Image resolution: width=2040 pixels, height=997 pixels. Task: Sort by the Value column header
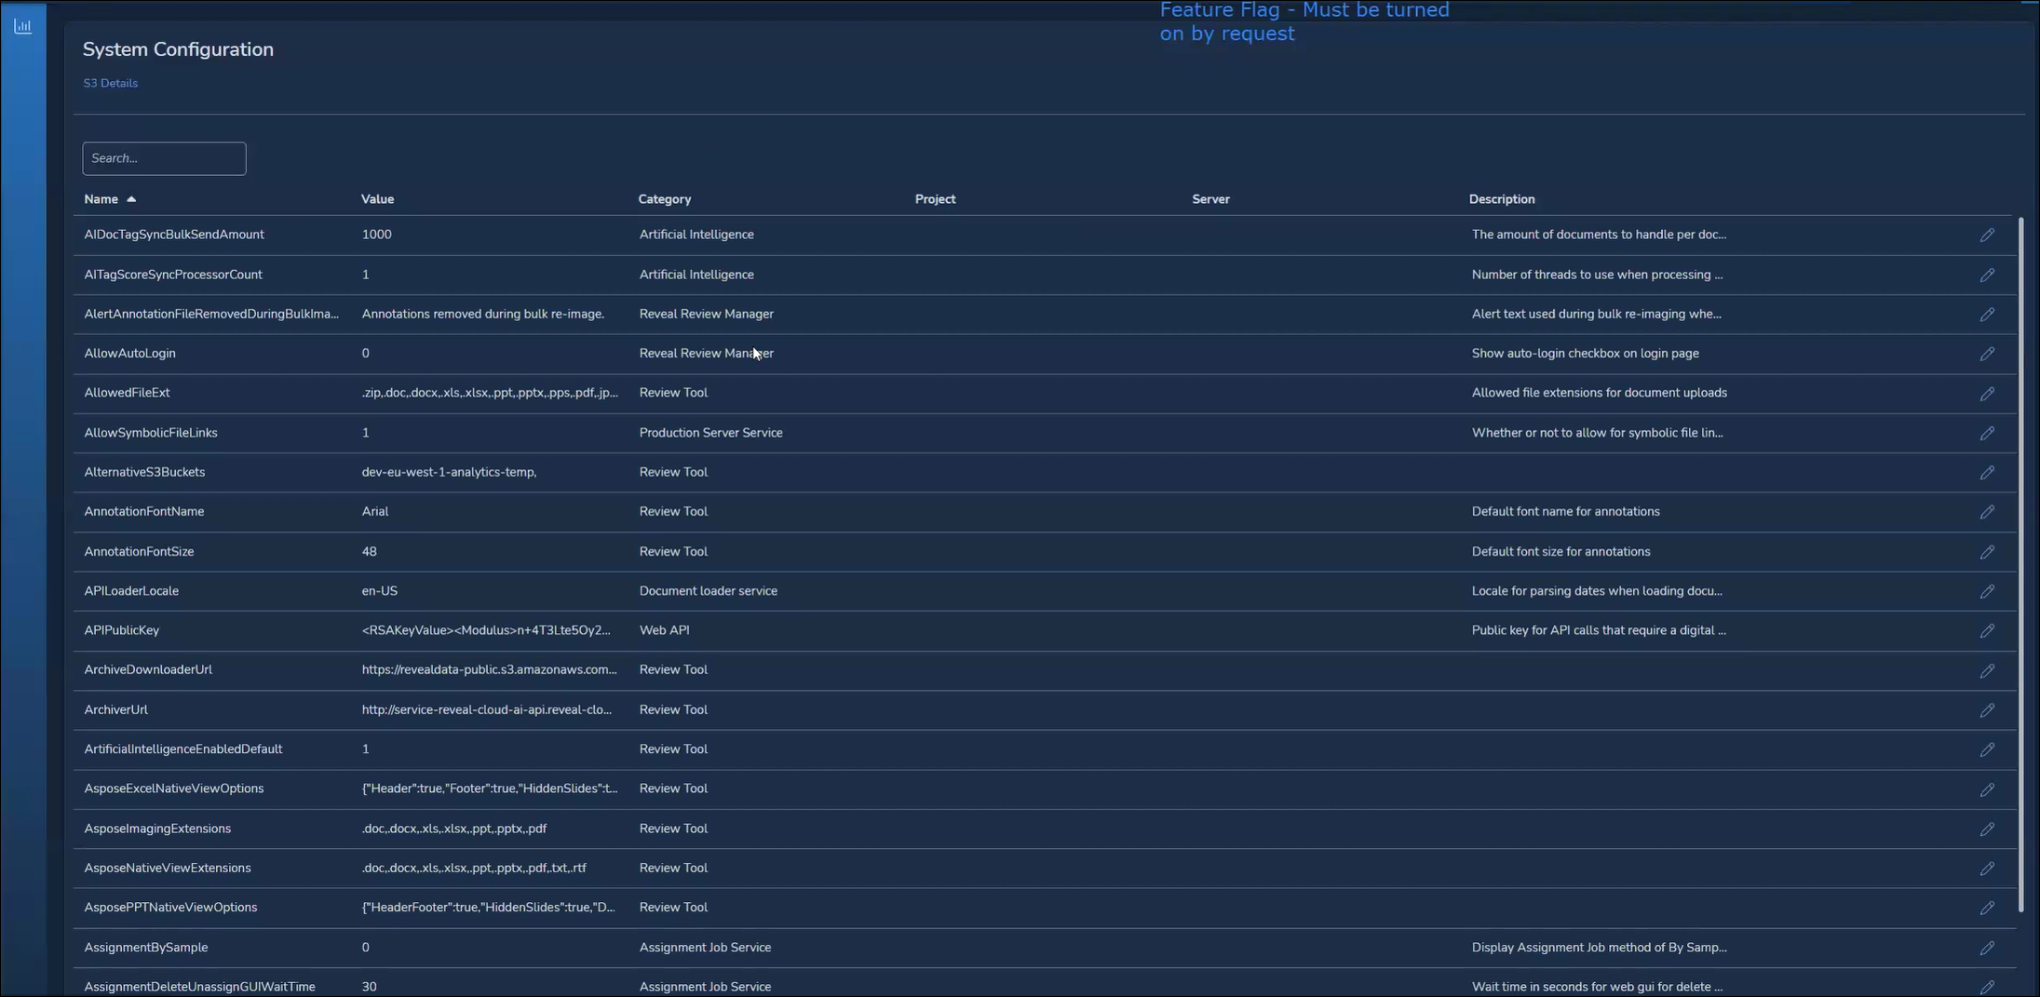click(377, 199)
